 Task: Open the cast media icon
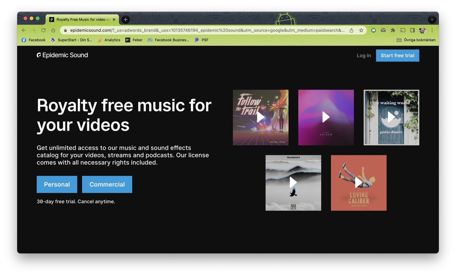(403, 30)
